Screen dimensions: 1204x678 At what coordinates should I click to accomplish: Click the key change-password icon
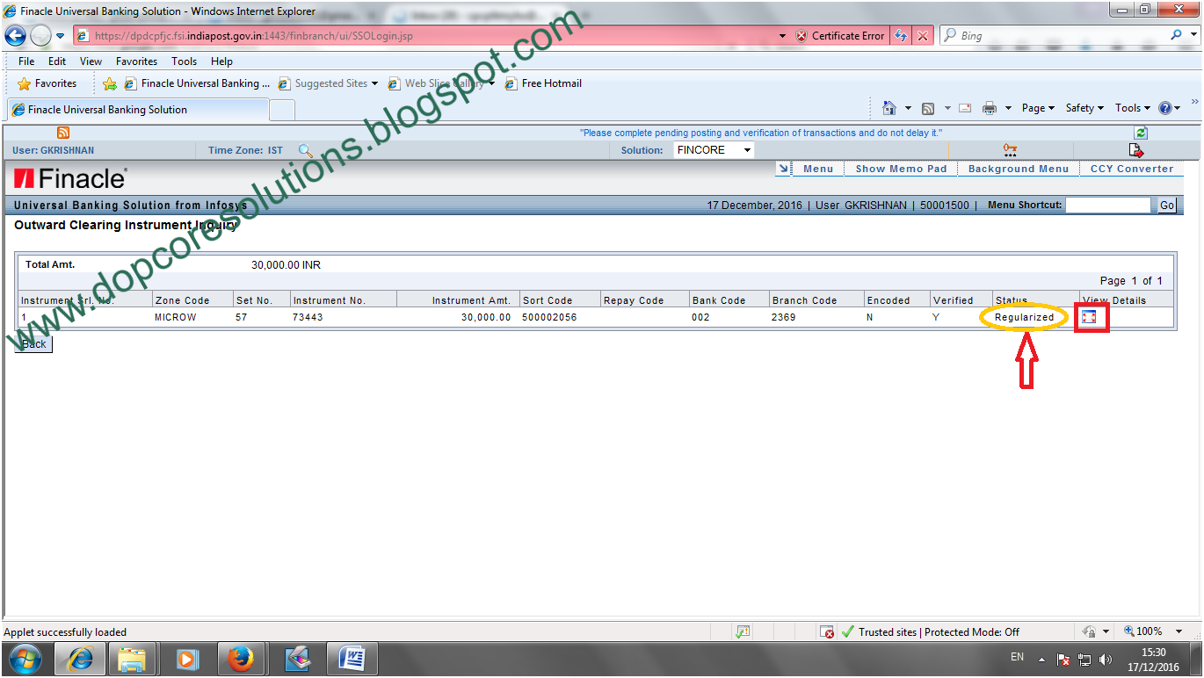pyautogui.click(x=1010, y=150)
